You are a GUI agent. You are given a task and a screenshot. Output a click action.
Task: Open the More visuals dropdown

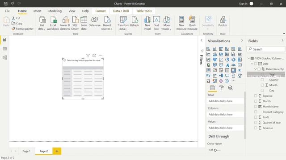coord(166,27)
